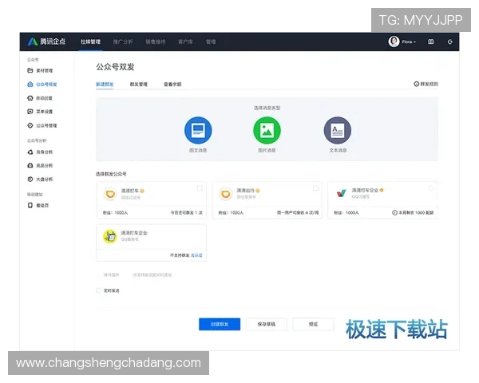Click info icon beside 本月剩余 1000 配额
Image resolution: width=479 pixels, height=383 pixels.
pos(394,212)
